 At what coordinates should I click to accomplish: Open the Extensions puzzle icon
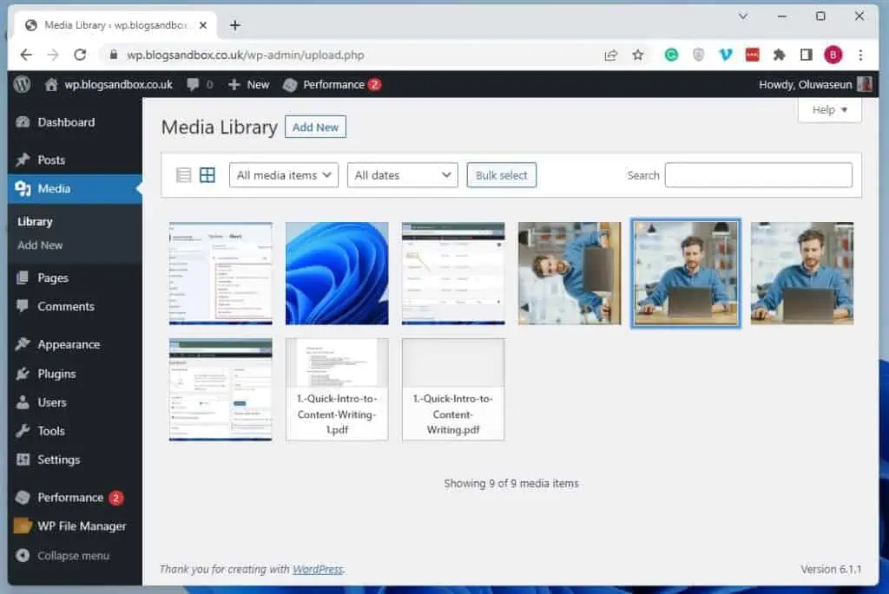point(779,55)
